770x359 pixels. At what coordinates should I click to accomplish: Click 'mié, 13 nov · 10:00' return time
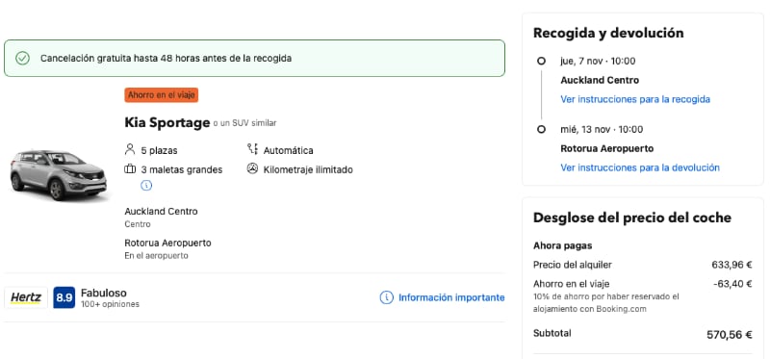(x=602, y=130)
